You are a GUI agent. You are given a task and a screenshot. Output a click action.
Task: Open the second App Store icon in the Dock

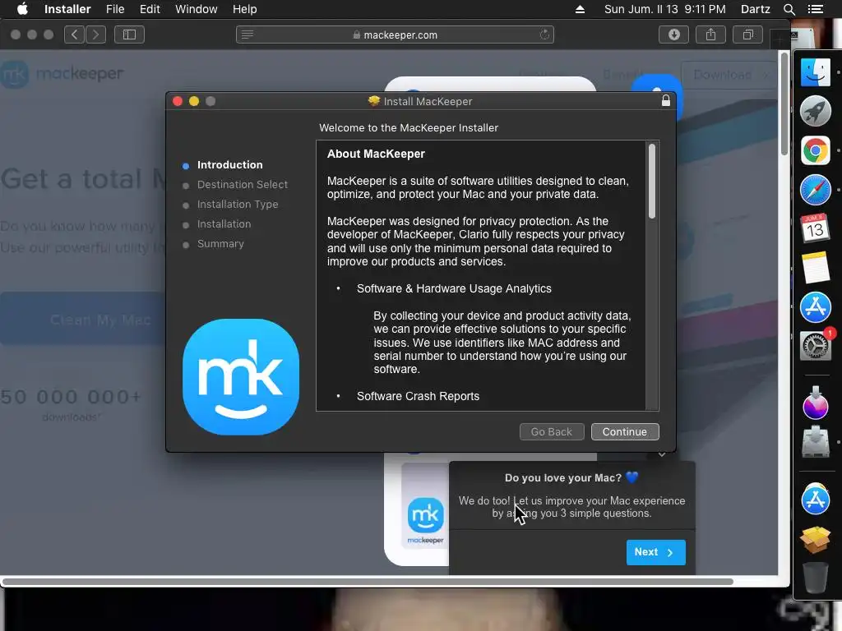pyautogui.click(x=815, y=499)
